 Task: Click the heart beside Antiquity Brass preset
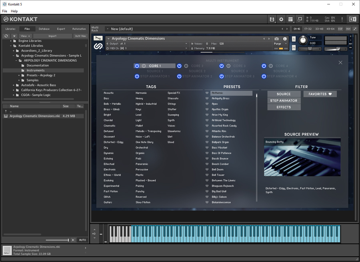coord(207,99)
